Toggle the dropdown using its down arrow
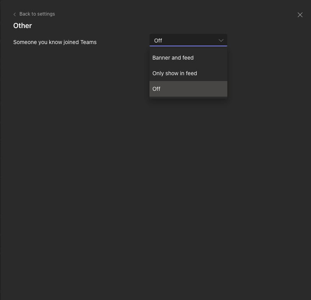The width and height of the screenshot is (311, 300). coord(221,41)
